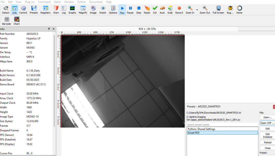Start recording with the Record icon

179,10
